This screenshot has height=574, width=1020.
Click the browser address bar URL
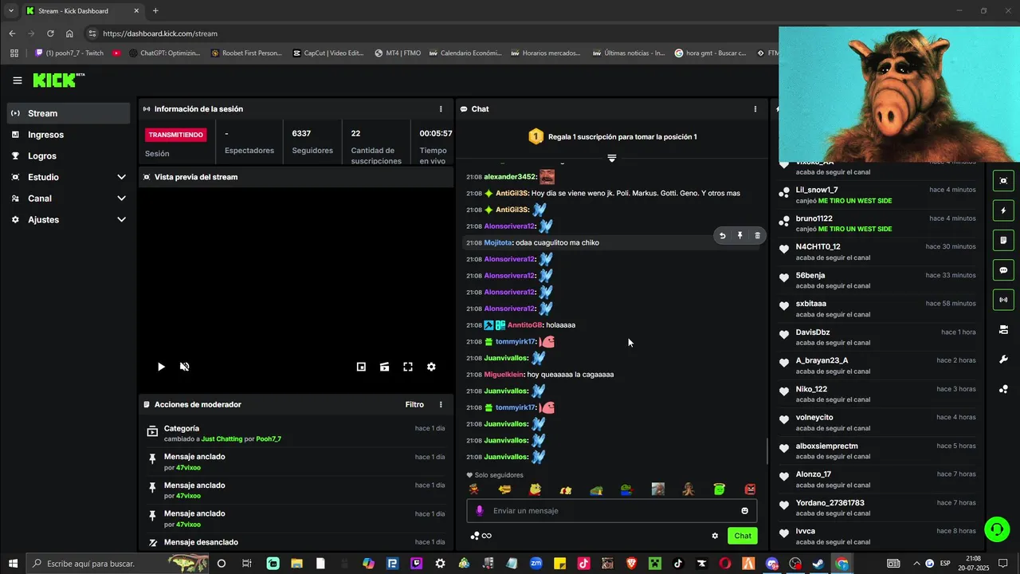pos(160,33)
